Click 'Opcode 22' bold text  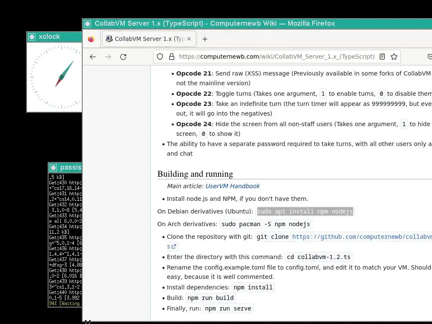[194, 94]
